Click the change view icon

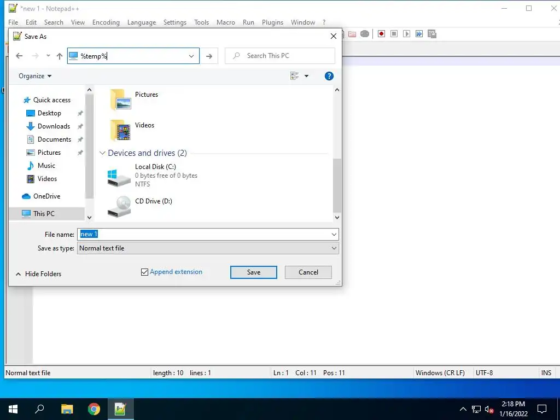[x=295, y=76]
